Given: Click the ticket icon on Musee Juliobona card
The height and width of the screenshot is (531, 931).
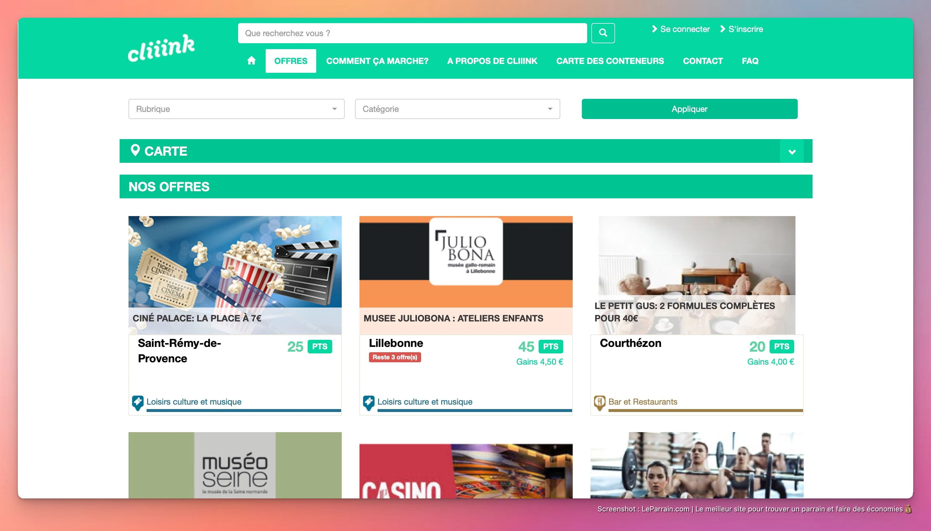Looking at the screenshot, I should (368, 403).
